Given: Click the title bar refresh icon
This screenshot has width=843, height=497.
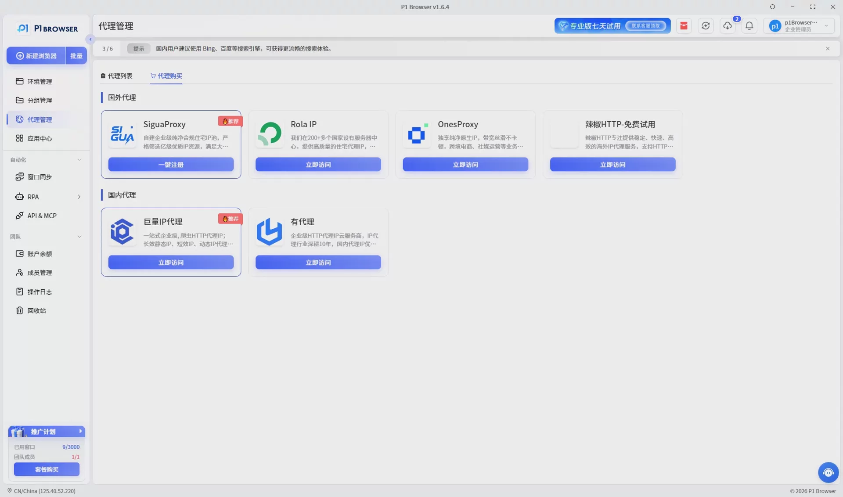Looking at the screenshot, I should point(772,7).
